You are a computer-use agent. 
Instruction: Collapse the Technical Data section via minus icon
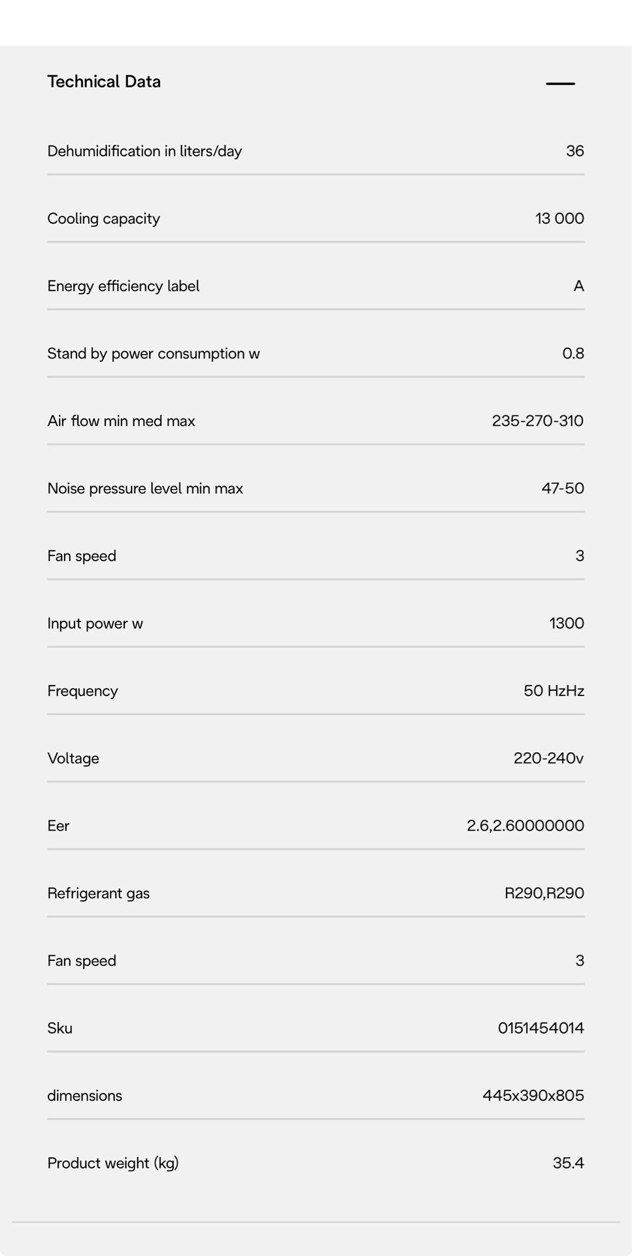pyautogui.click(x=560, y=84)
